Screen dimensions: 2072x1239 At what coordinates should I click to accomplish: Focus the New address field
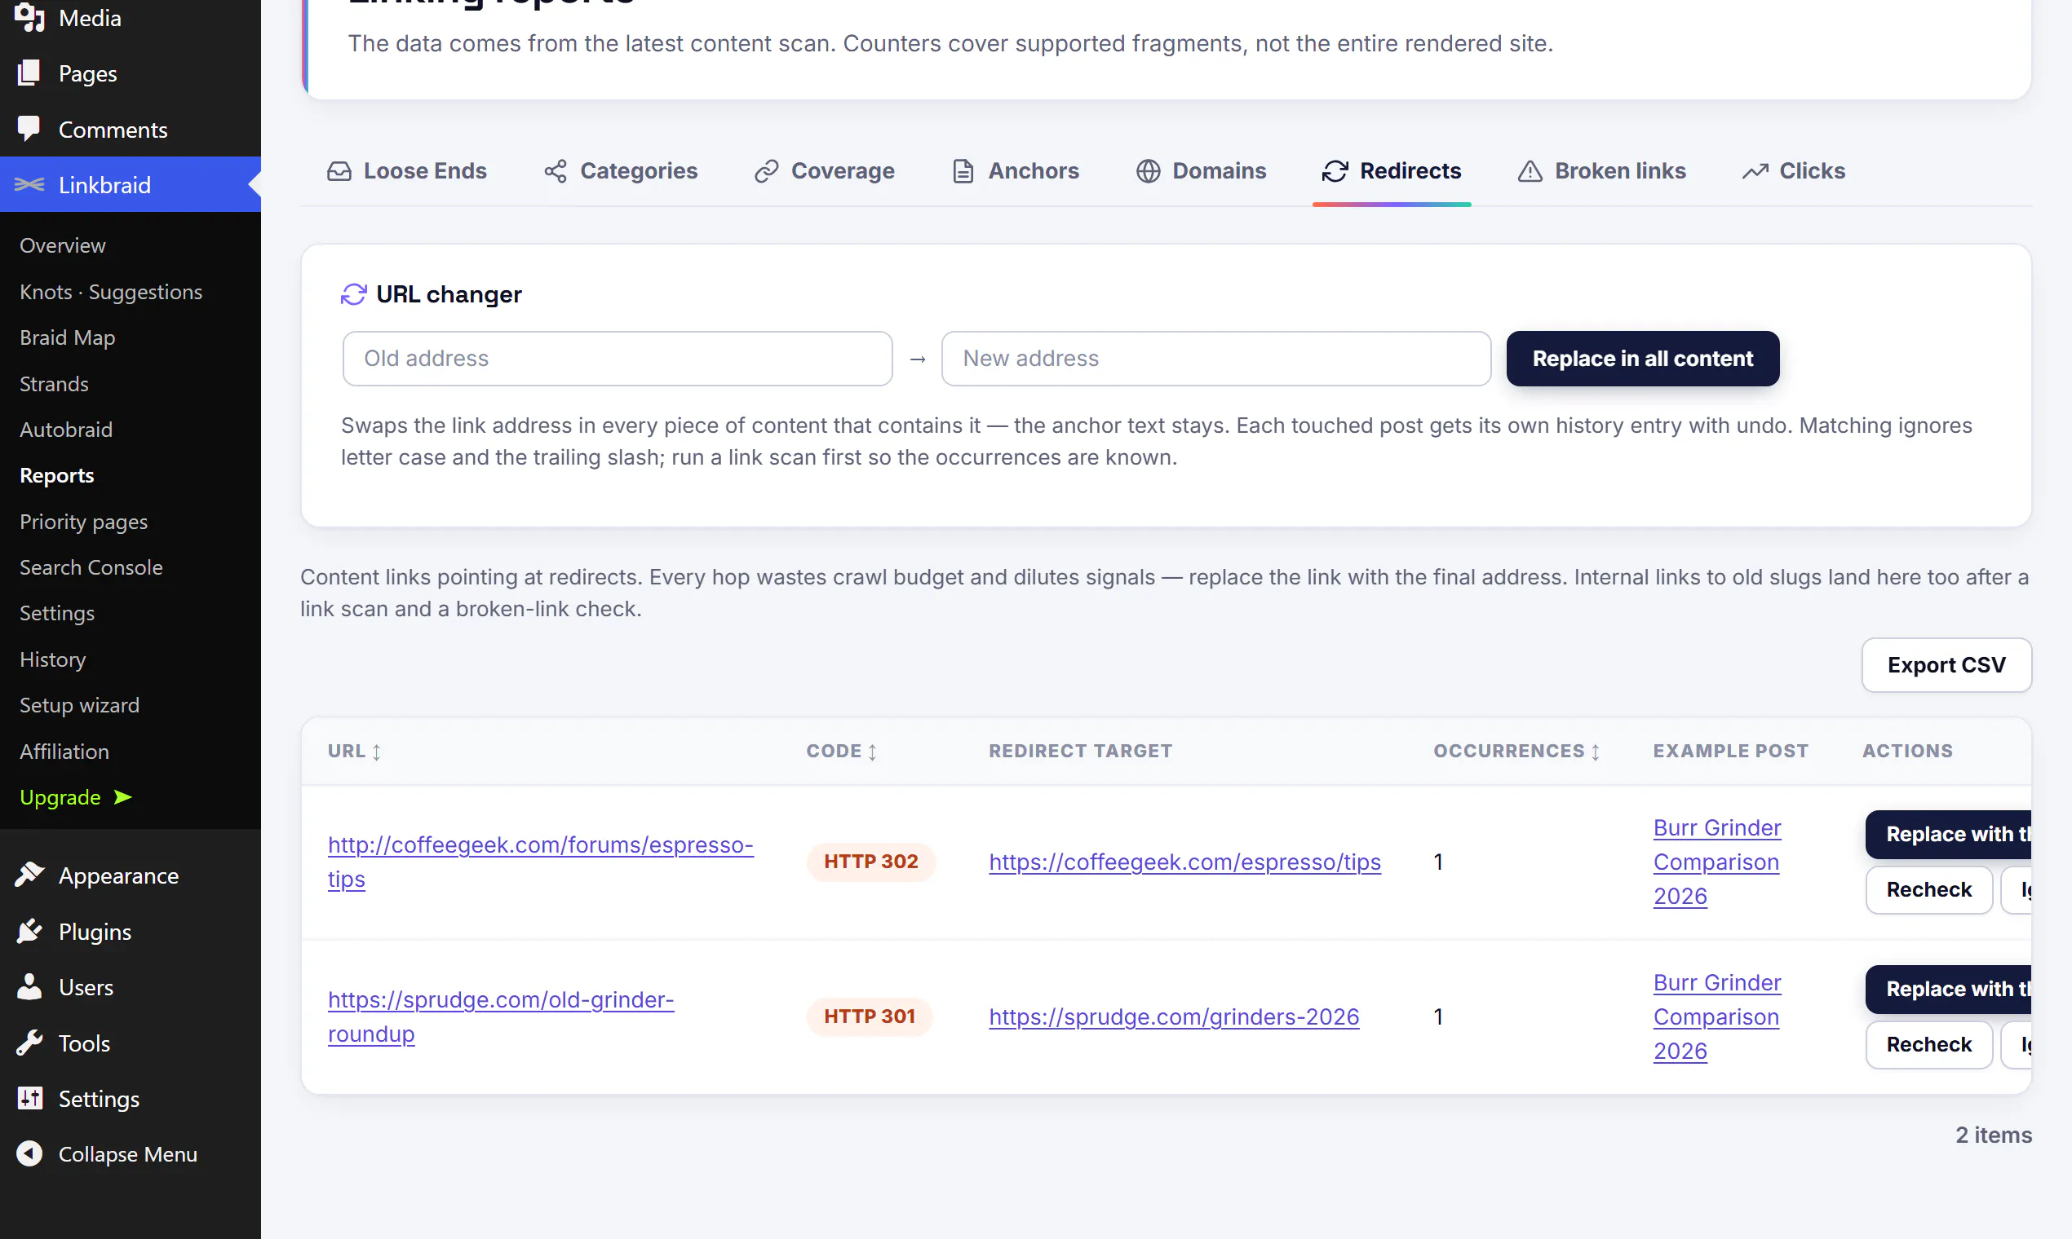1215,358
